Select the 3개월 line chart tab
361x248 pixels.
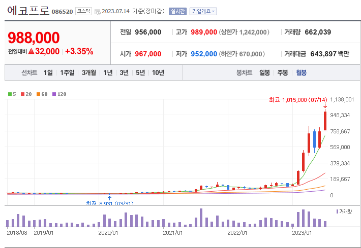[89, 73]
